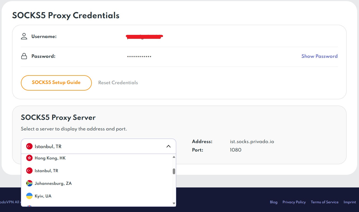Click the port value 1080

[x=235, y=150]
